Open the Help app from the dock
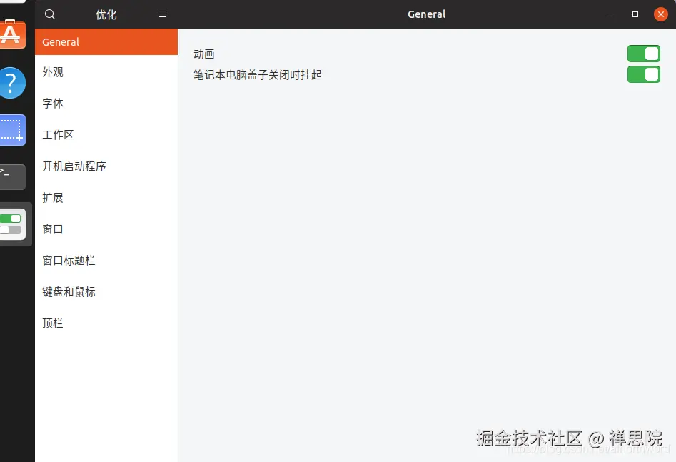Screen dimensions: 676x462 [x=11, y=83]
